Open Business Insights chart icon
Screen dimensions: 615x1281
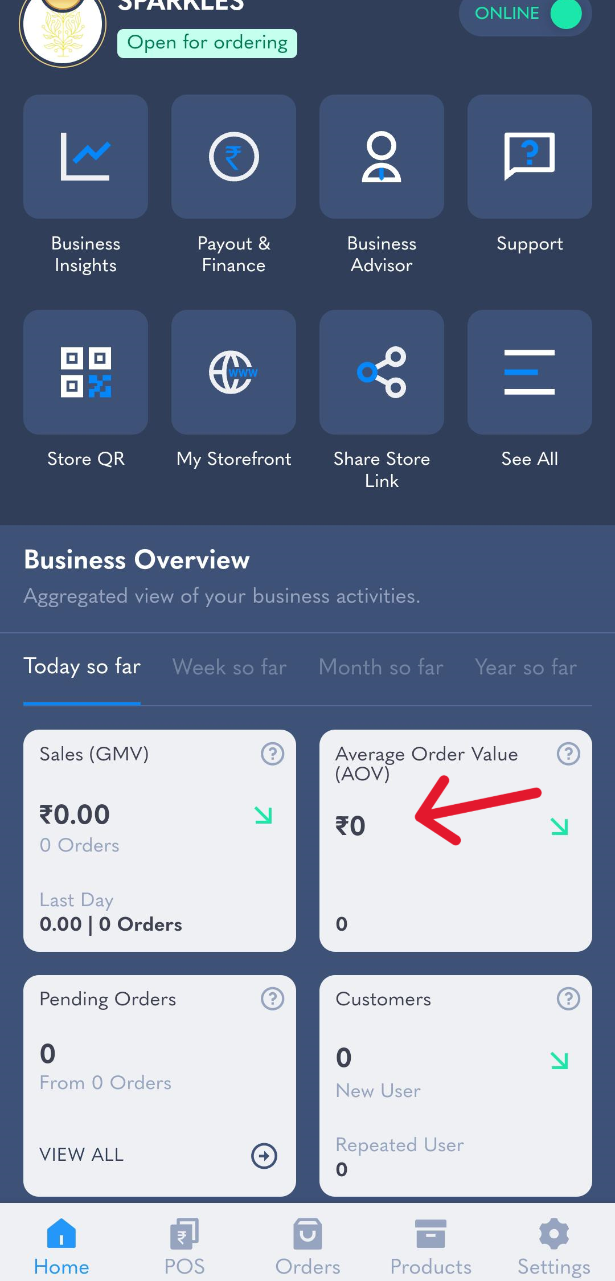[x=85, y=157]
